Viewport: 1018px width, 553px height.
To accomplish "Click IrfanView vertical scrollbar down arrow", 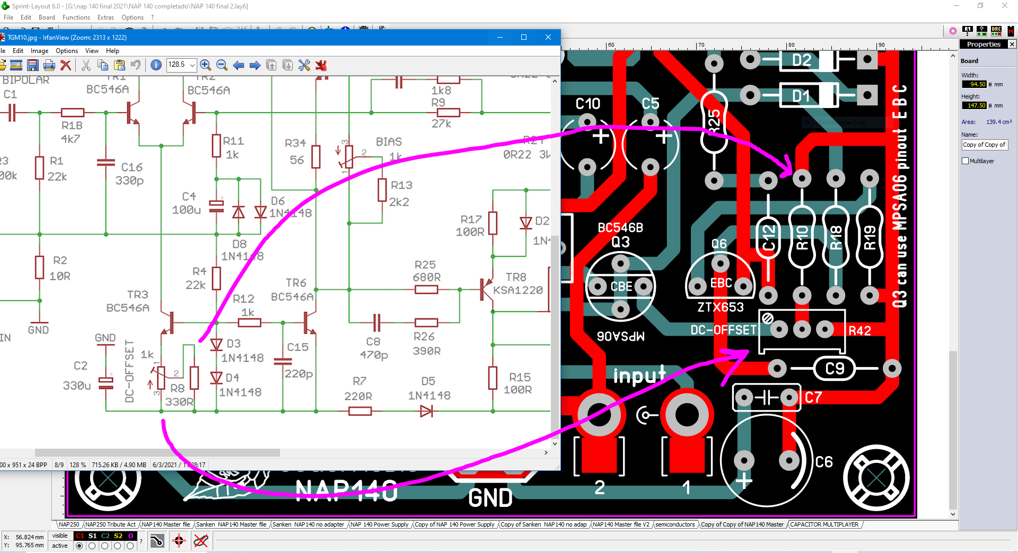I will tap(555, 444).
